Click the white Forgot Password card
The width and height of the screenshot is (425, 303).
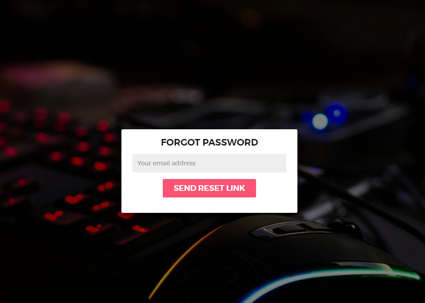209,171
